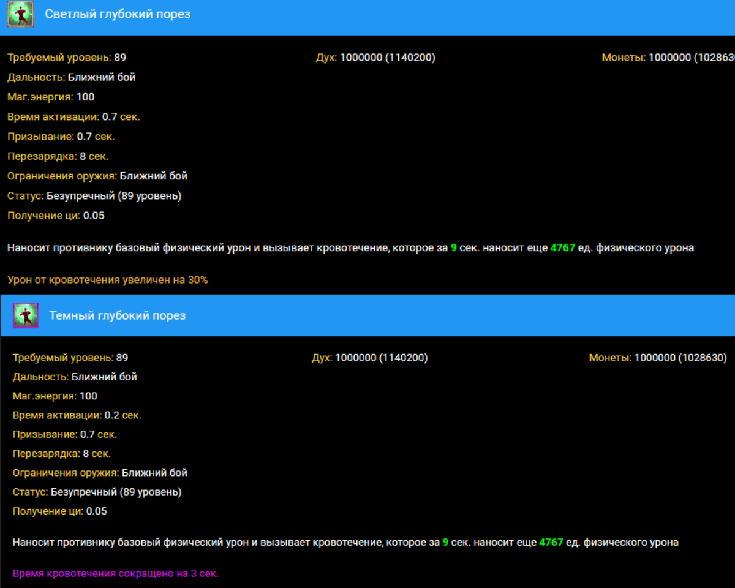Collapse the Темный глубокий порез header title
Screen dimensions: 735x588
tap(118, 315)
